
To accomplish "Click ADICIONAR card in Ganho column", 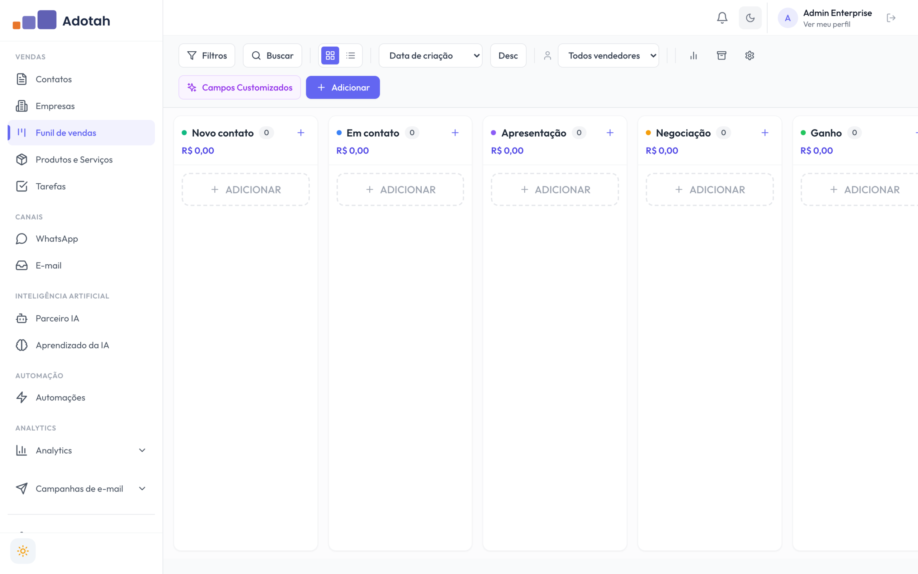I will click(860, 190).
